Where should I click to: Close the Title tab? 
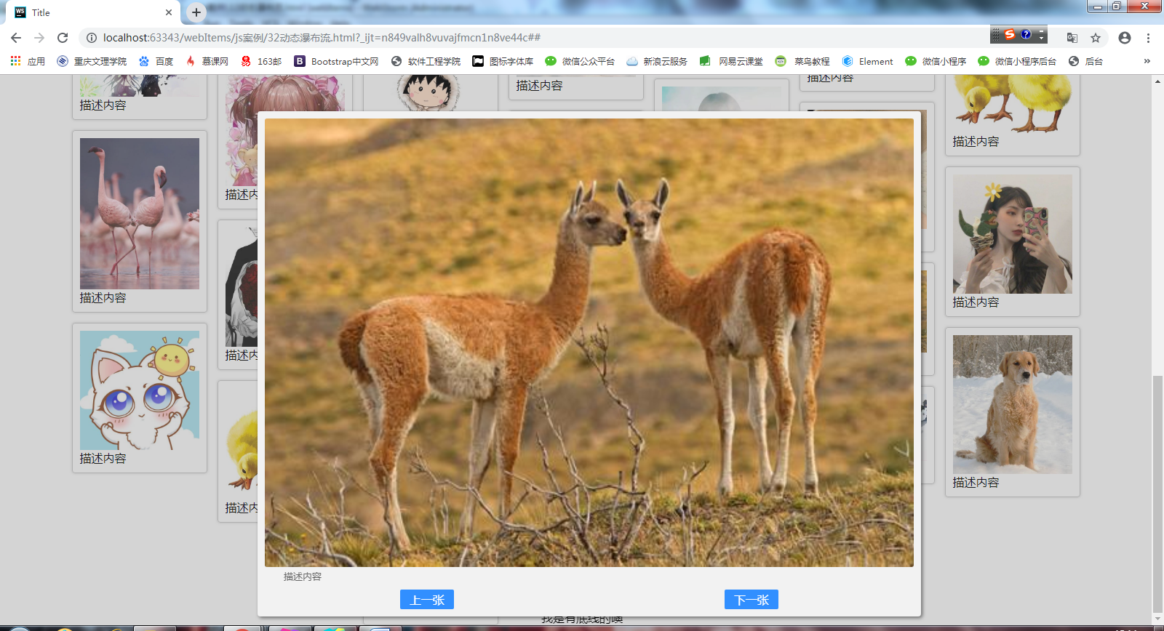click(x=169, y=12)
